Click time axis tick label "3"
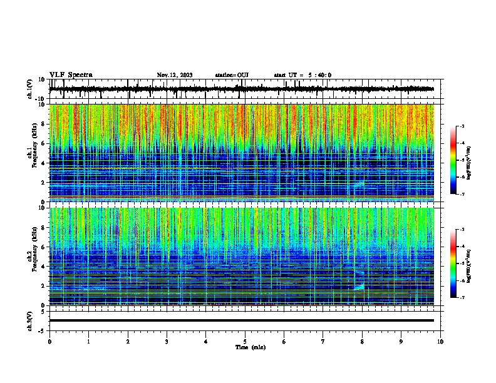The width and height of the screenshot is (496, 383). point(167,342)
